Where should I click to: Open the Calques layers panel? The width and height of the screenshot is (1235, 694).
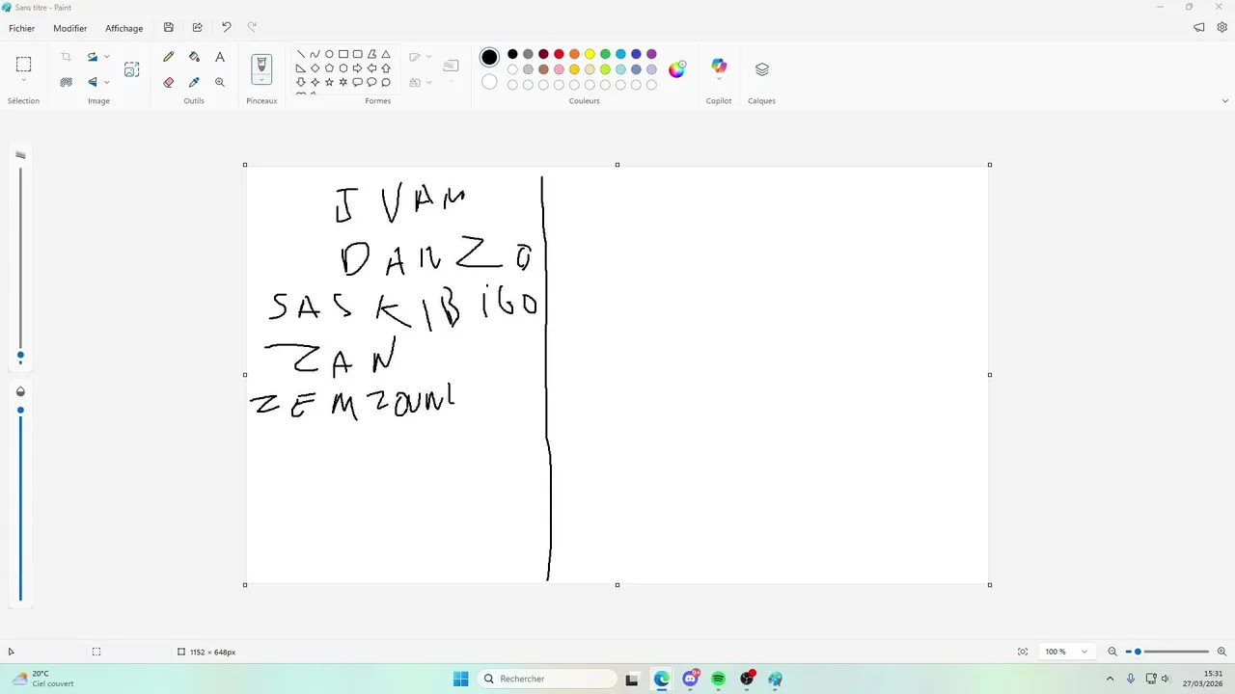pyautogui.click(x=761, y=69)
